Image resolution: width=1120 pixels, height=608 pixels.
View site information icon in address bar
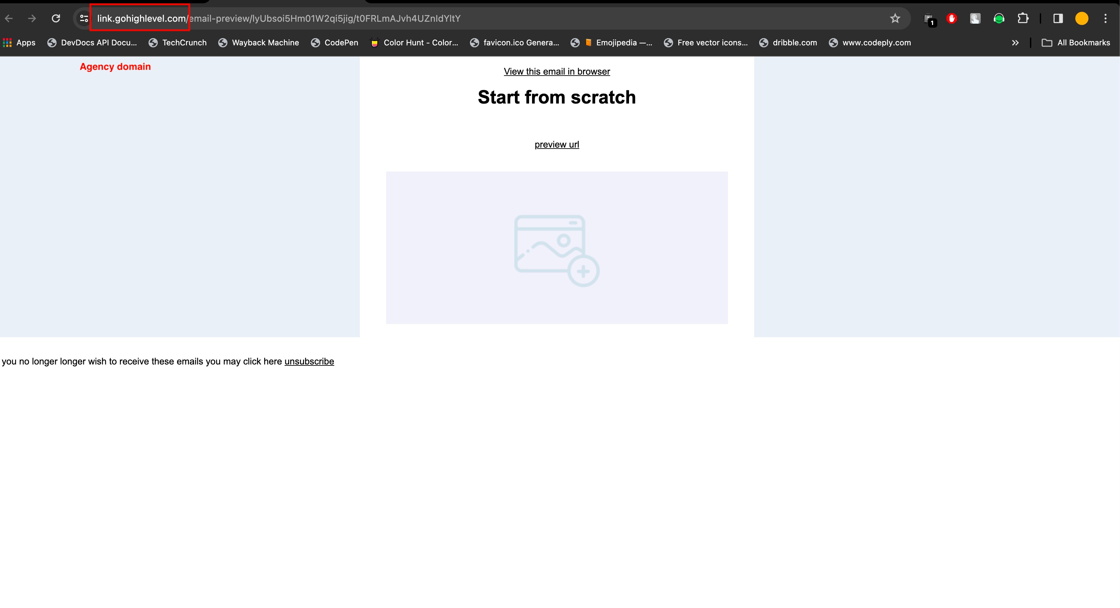pyautogui.click(x=84, y=18)
